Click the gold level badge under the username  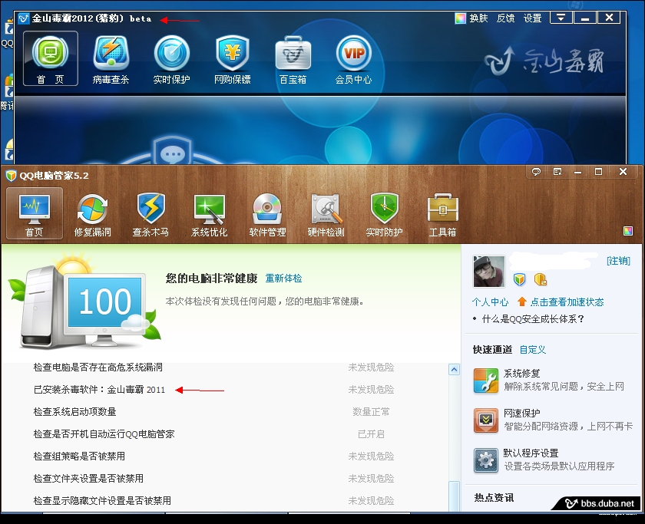coord(540,279)
